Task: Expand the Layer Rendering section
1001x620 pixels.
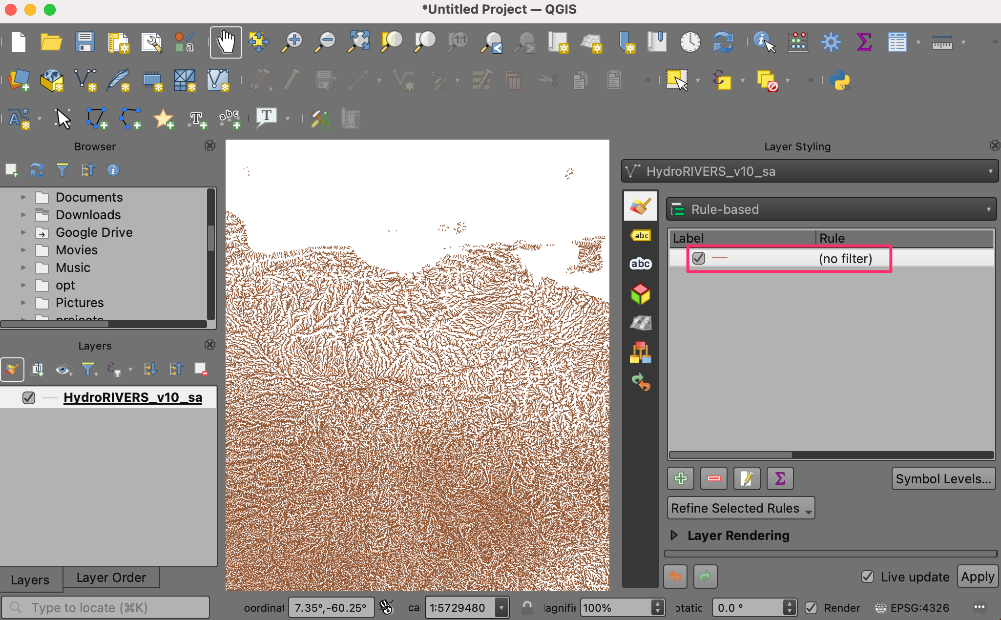Action: point(674,535)
